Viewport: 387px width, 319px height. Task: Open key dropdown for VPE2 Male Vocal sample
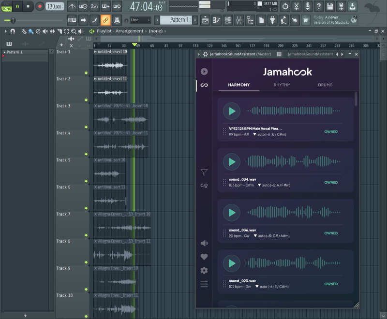(270, 134)
